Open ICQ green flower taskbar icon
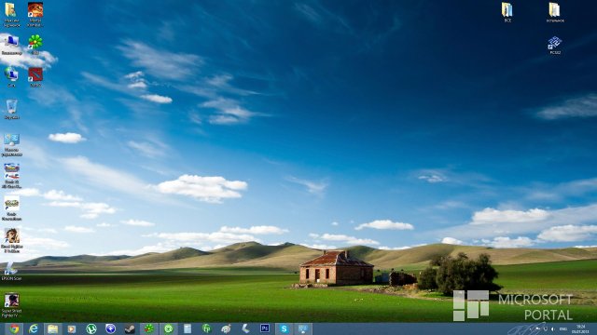This screenshot has height=335, width=597. (149, 328)
